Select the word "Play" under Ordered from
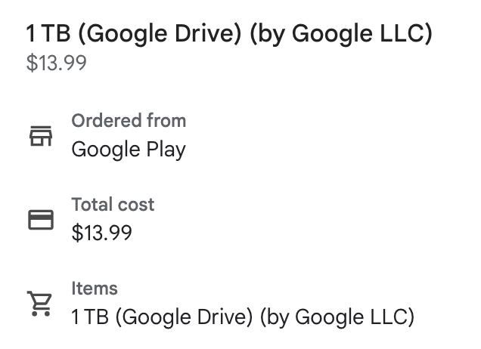The height and width of the screenshot is (349, 481). (x=164, y=150)
